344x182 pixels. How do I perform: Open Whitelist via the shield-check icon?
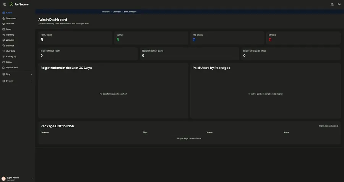[x=3, y=40]
